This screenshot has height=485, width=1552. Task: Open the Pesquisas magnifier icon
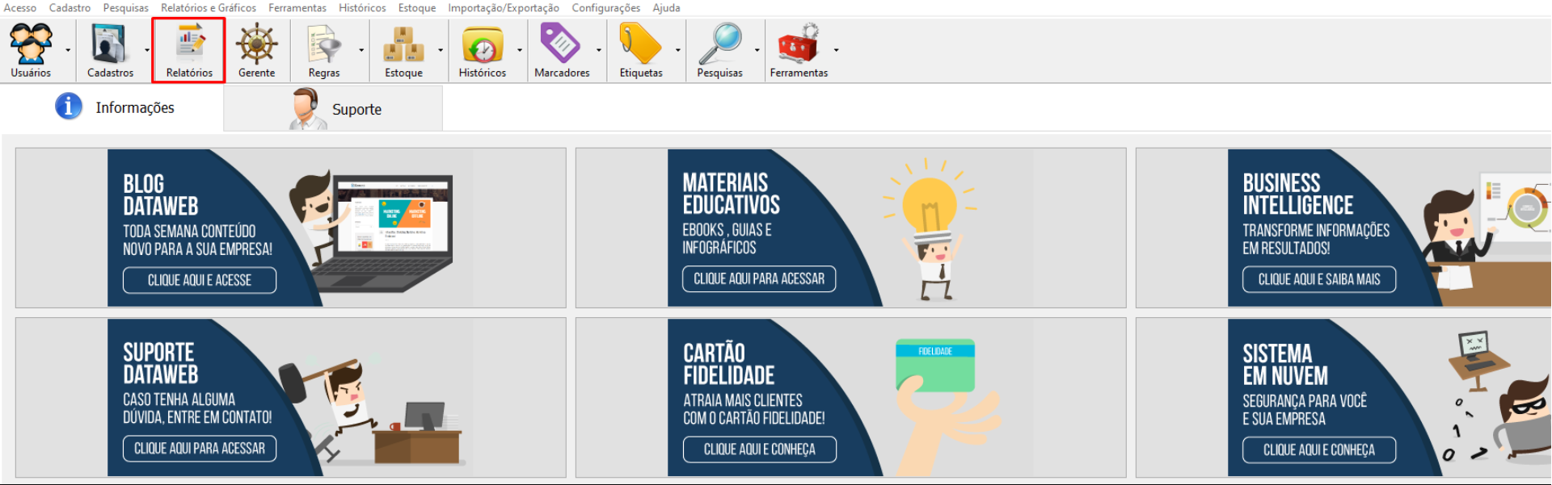719,44
